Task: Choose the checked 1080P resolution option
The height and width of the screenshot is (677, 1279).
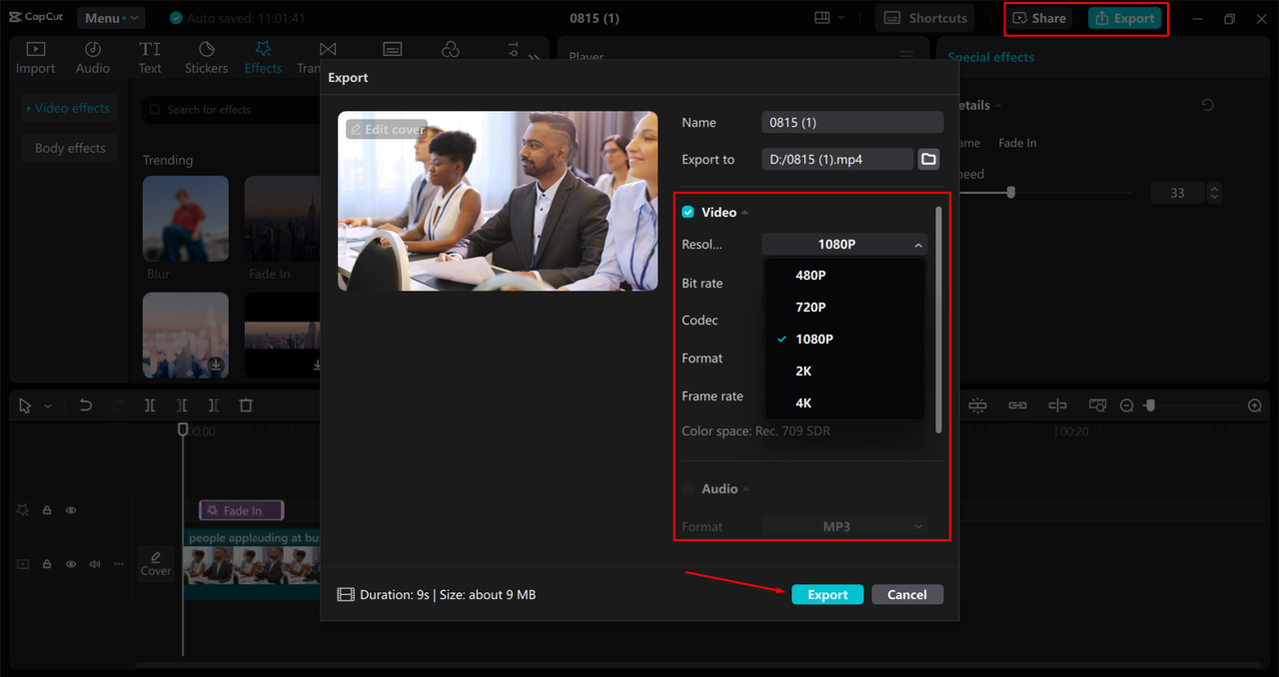Action: pos(844,338)
